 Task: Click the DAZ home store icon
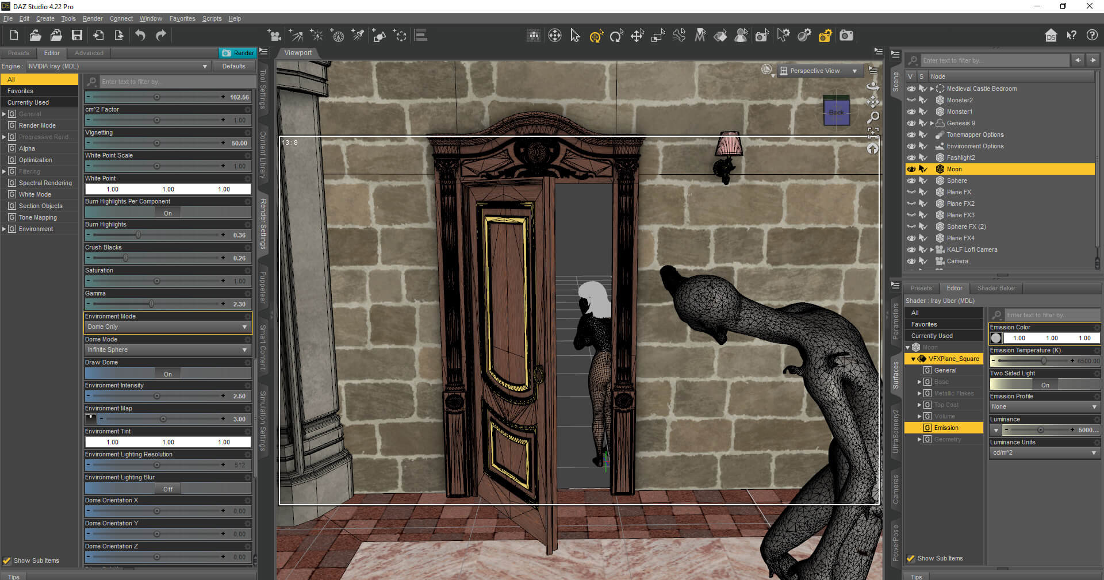pyautogui.click(x=1051, y=36)
